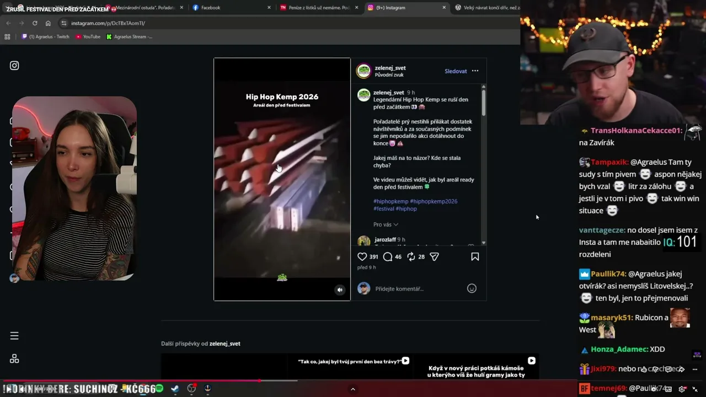706x397 pixels.
Task: Open commenter jarozlaff's profile
Action: point(384,240)
